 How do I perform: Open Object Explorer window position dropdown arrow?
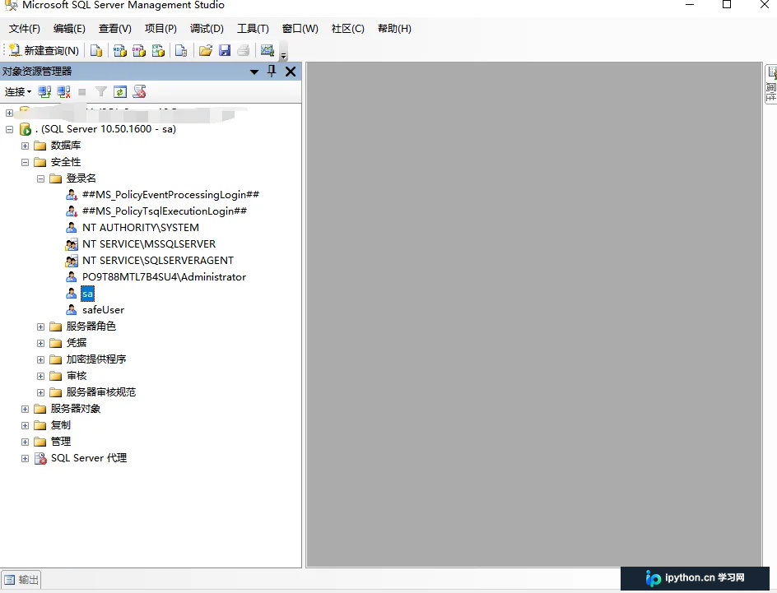254,72
